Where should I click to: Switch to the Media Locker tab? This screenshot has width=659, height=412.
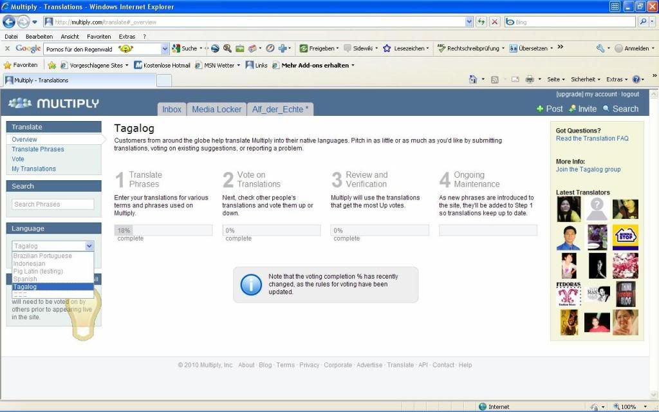[x=216, y=109]
